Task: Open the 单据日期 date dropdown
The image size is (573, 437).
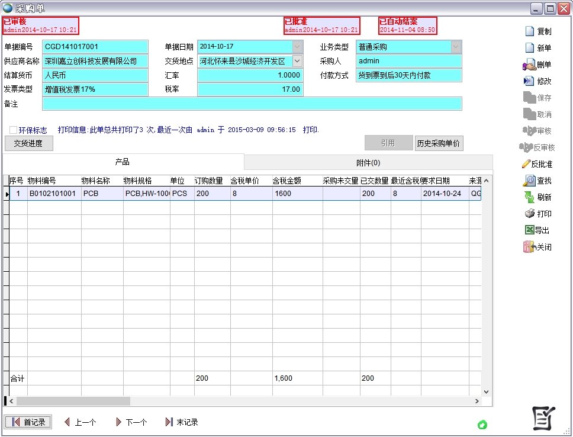Action: click(x=298, y=46)
